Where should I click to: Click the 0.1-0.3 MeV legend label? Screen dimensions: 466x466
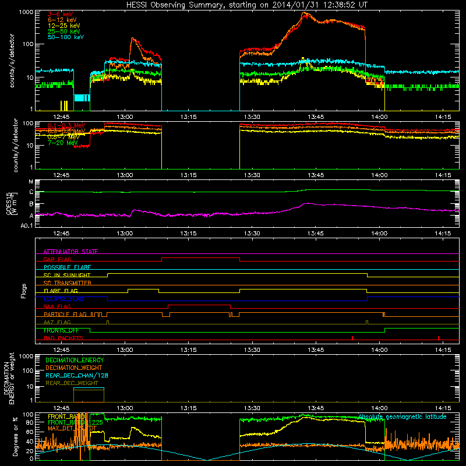point(66,125)
